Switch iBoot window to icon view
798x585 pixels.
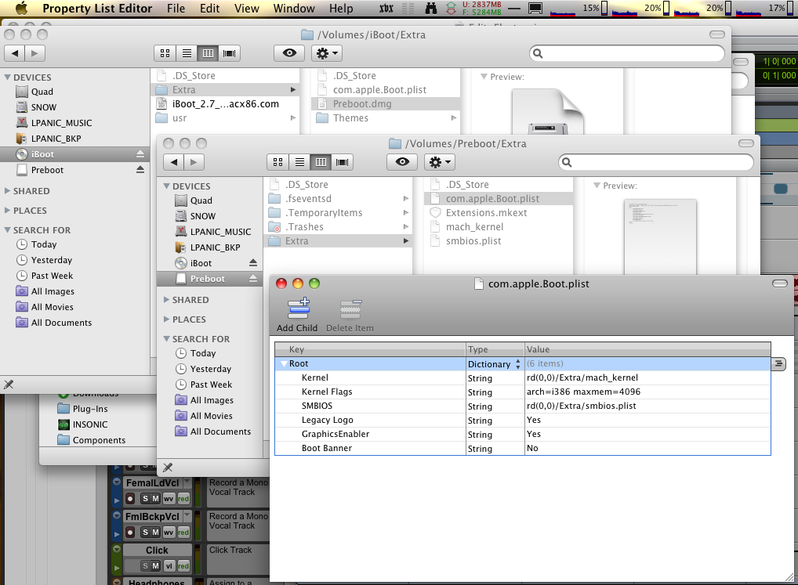click(165, 52)
